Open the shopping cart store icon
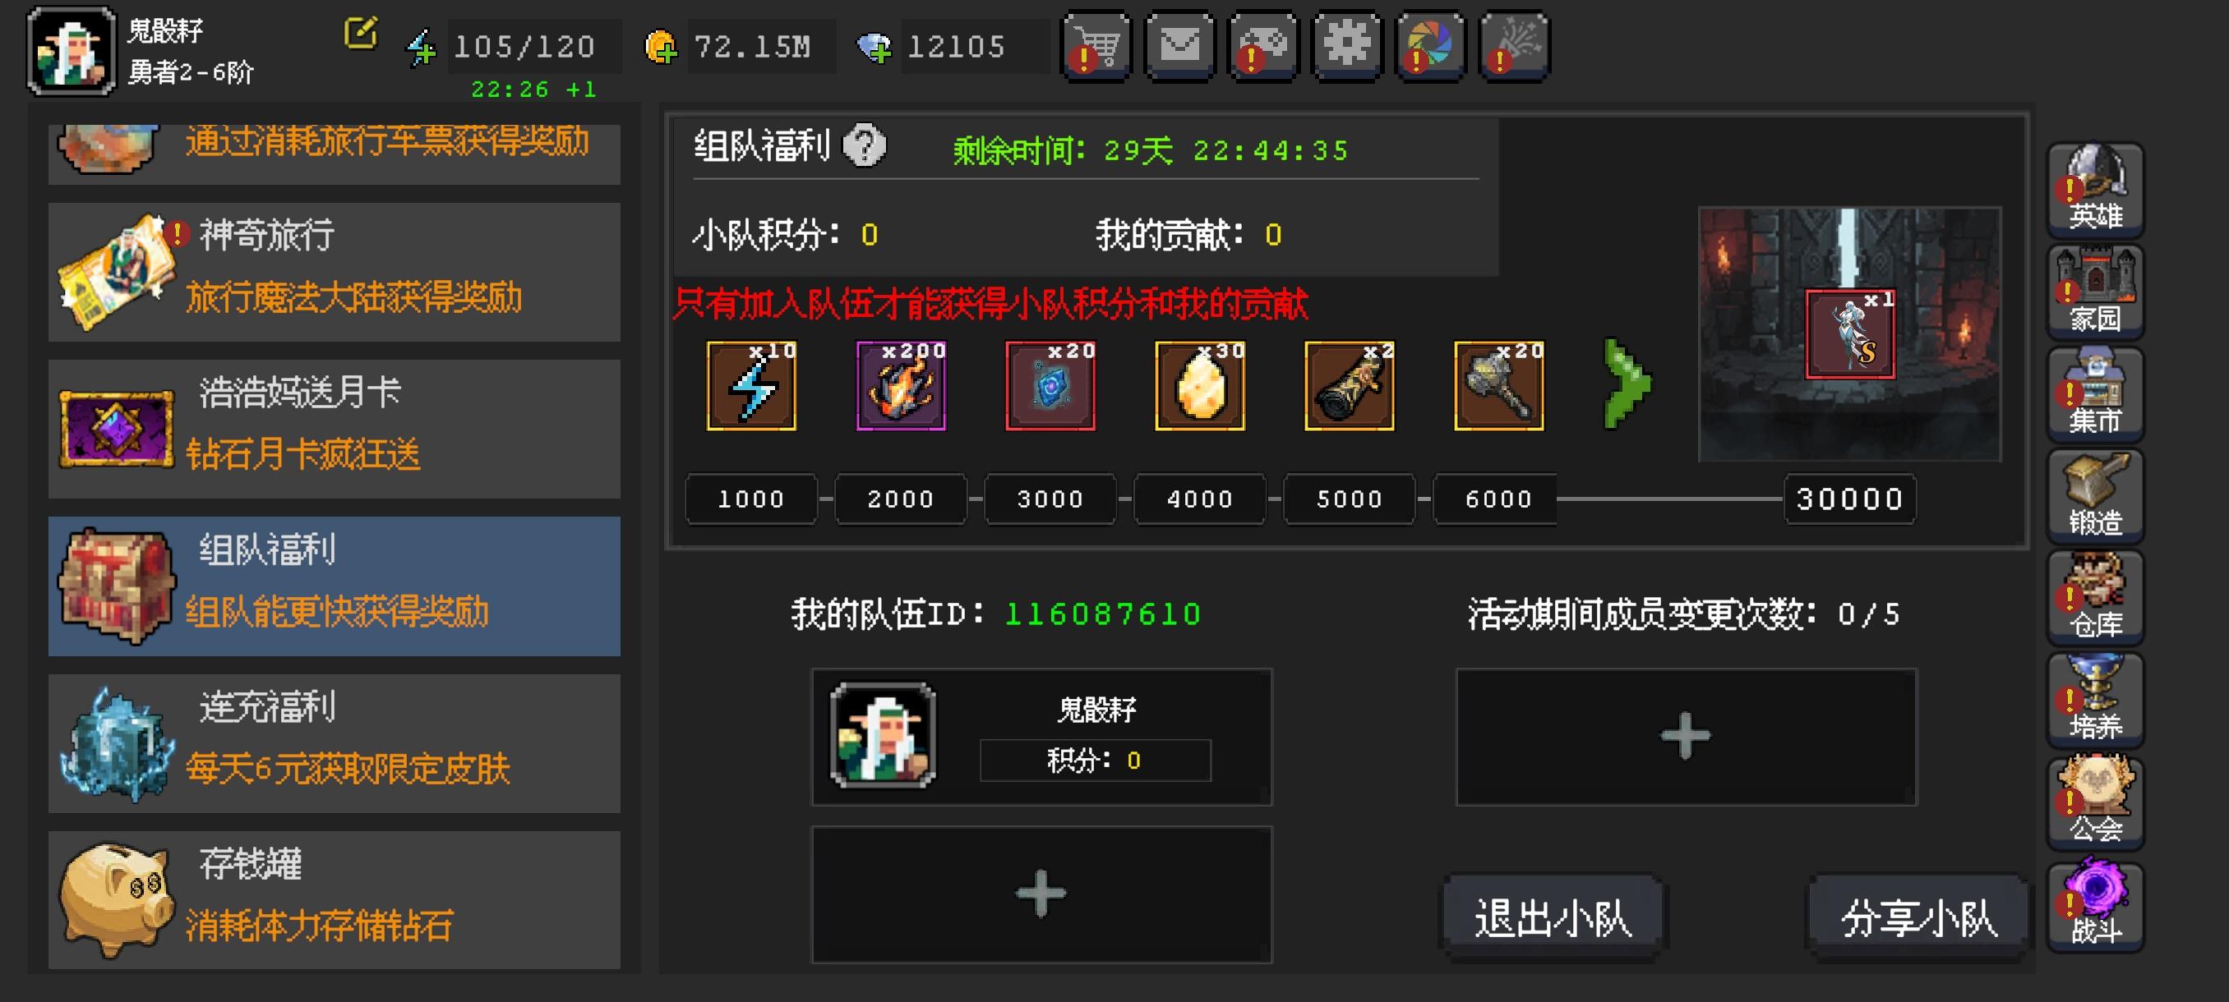This screenshot has width=2229, height=1002. [x=1096, y=45]
